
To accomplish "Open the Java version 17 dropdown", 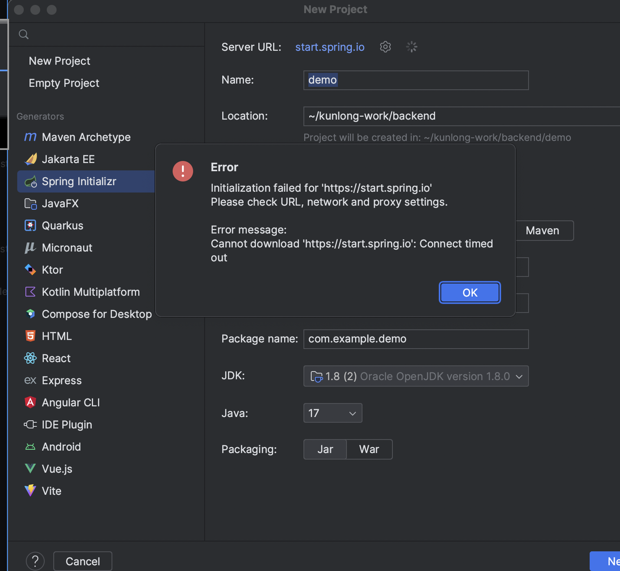I will click(333, 413).
